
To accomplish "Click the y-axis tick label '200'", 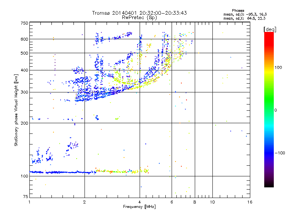I will tap(25, 123).
